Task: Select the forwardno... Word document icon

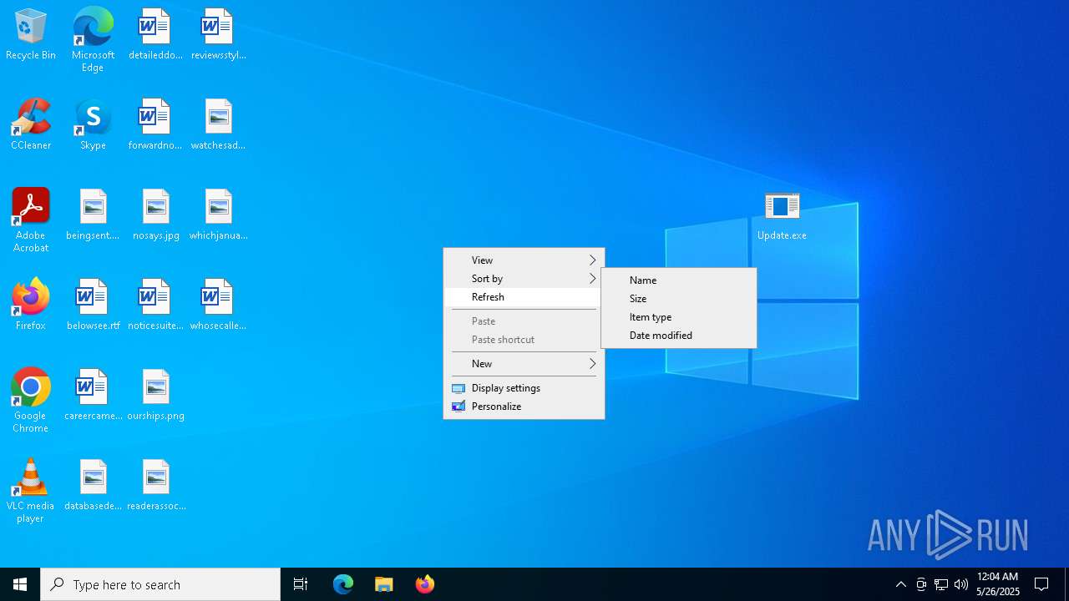Action: 155,125
